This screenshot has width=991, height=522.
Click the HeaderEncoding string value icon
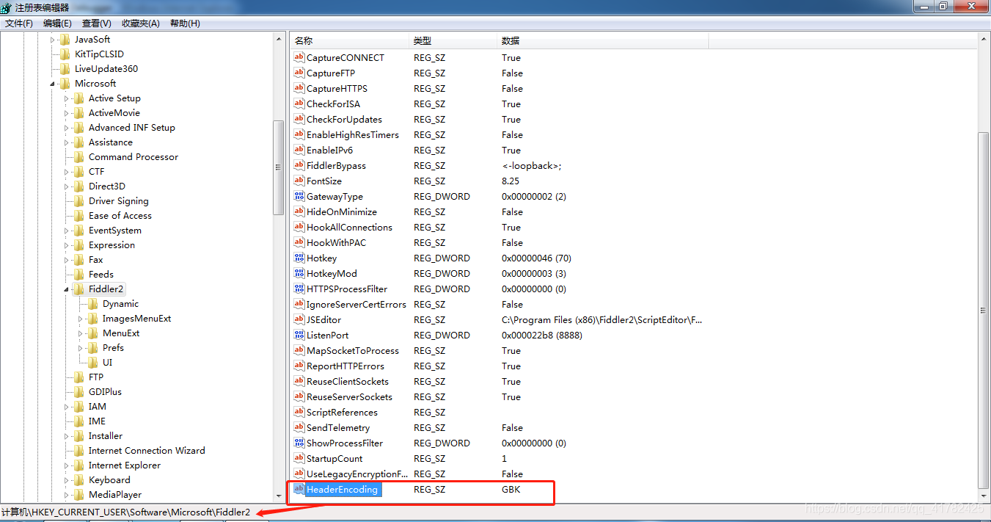299,489
